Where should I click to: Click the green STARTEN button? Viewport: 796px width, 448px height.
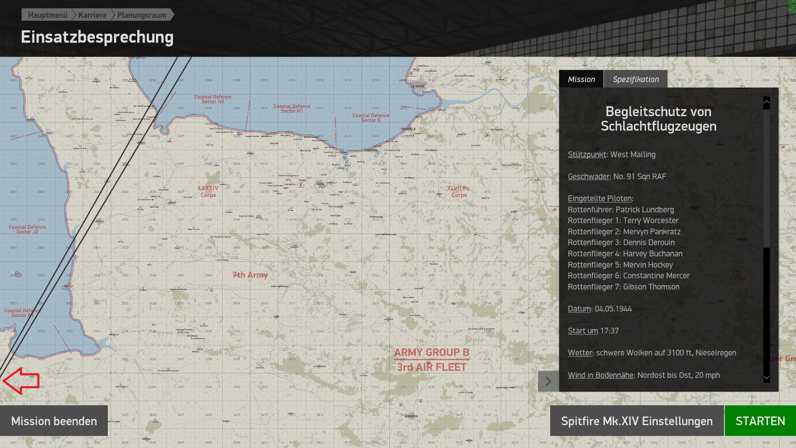(x=760, y=421)
